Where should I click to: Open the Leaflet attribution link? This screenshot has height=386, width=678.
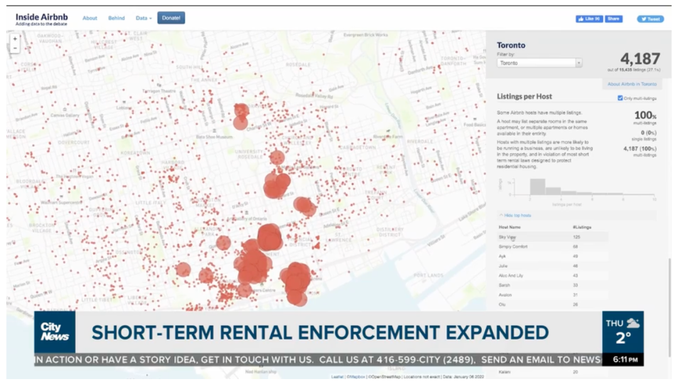click(337, 377)
